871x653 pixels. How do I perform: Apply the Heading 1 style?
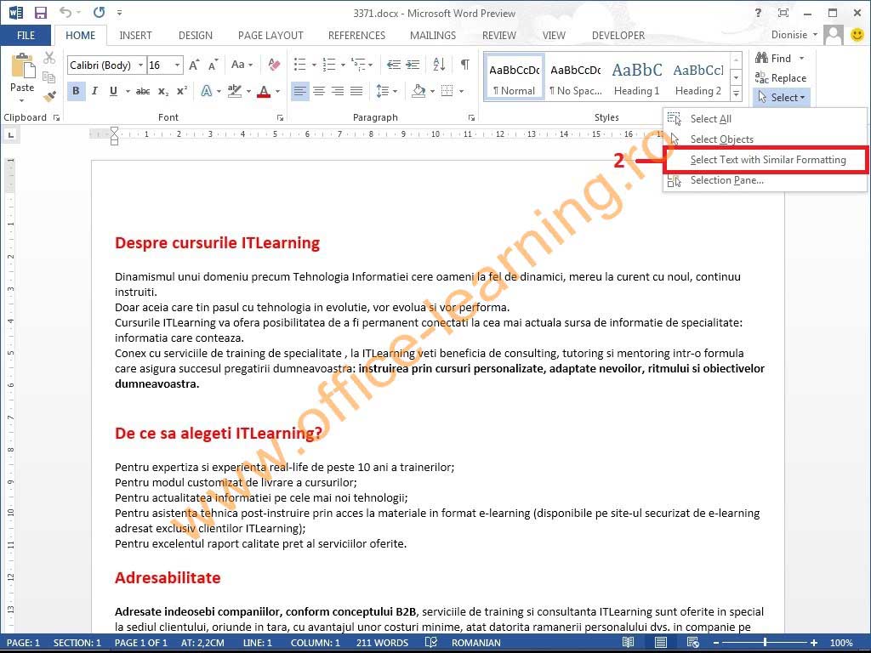pyautogui.click(x=636, y=78)
